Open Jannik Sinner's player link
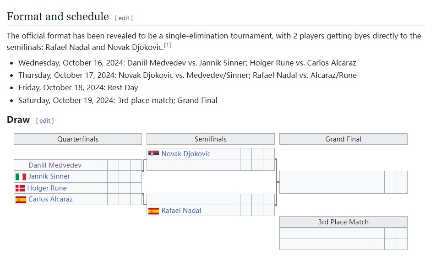Viewport: 425px width, 261px height. 49,176
